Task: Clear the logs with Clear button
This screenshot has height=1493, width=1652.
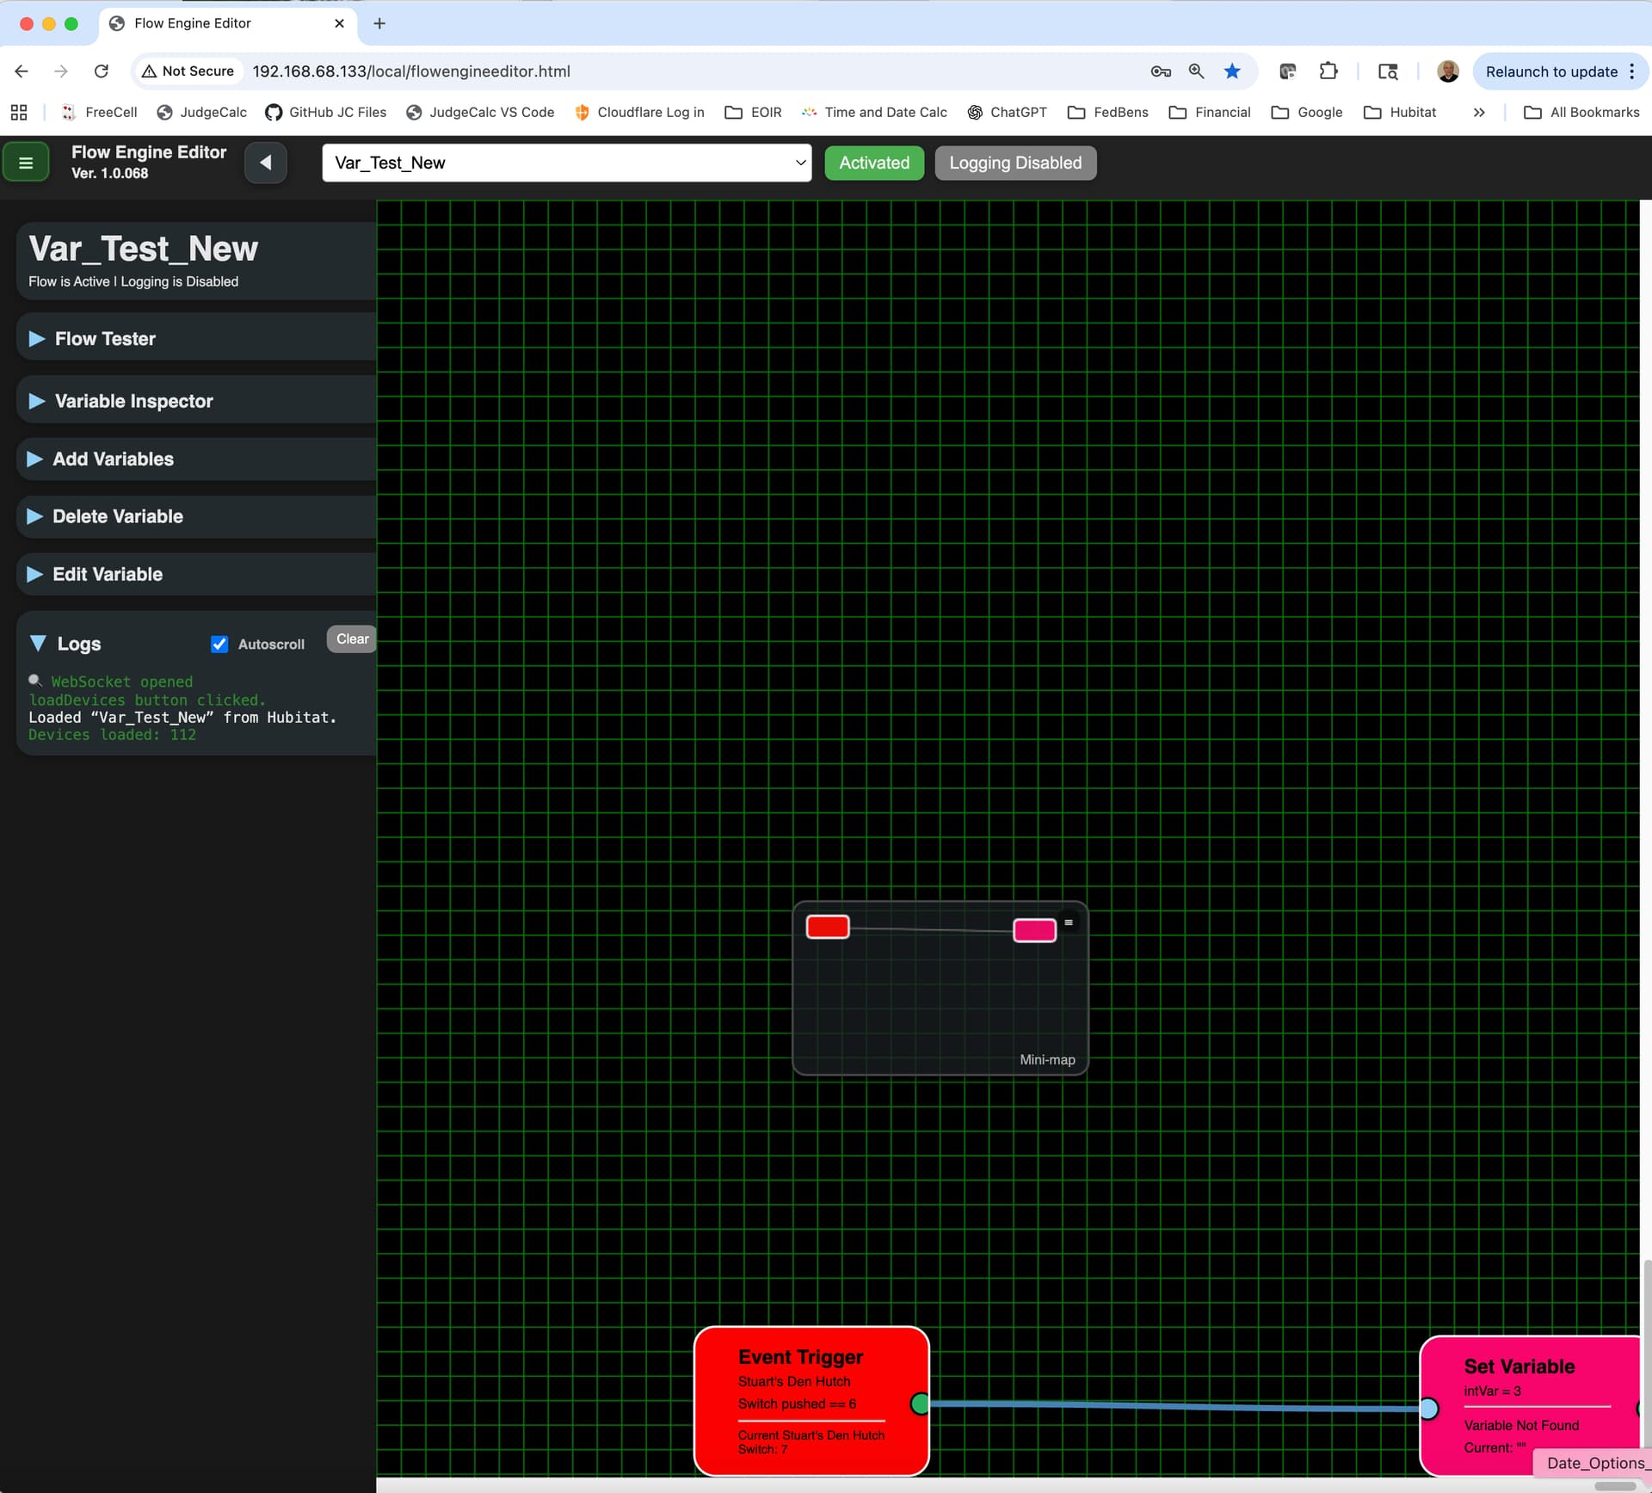Action: point(352,639)
